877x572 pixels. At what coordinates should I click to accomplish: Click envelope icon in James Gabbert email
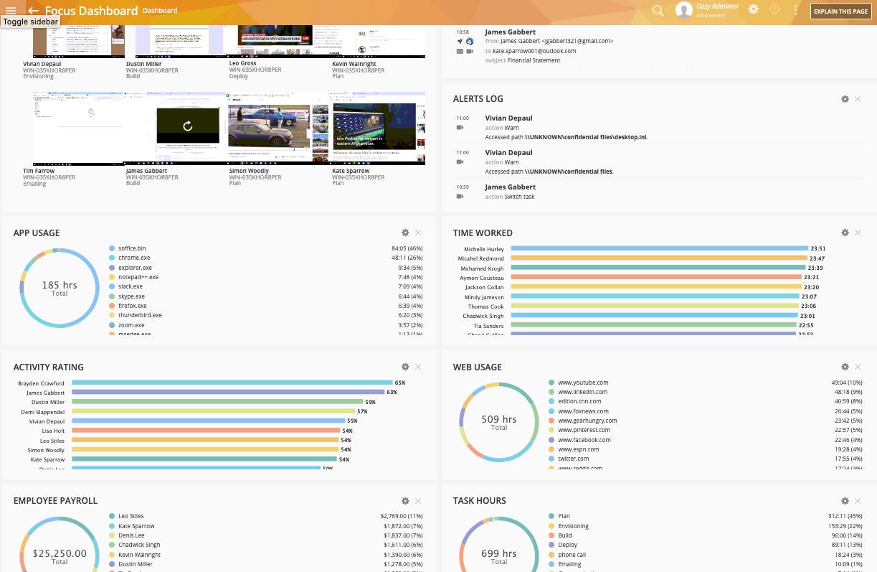pos(460,51)
